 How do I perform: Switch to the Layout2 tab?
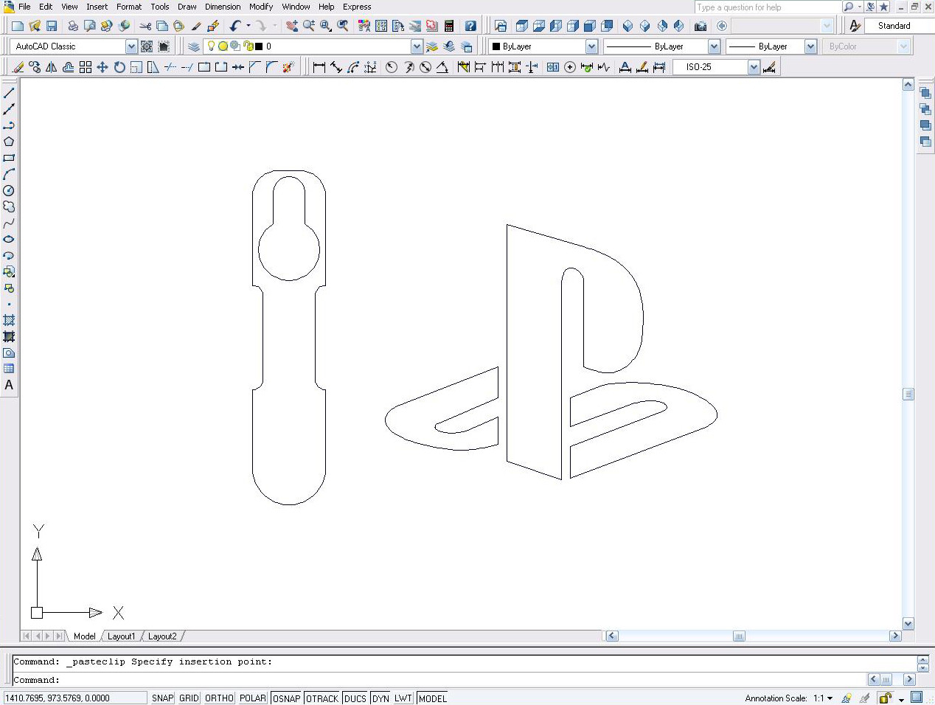(162, 636)
